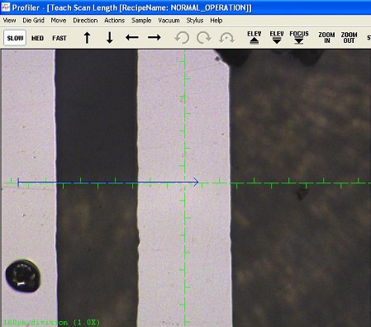Open the Direction menu

tap(85, 21)
